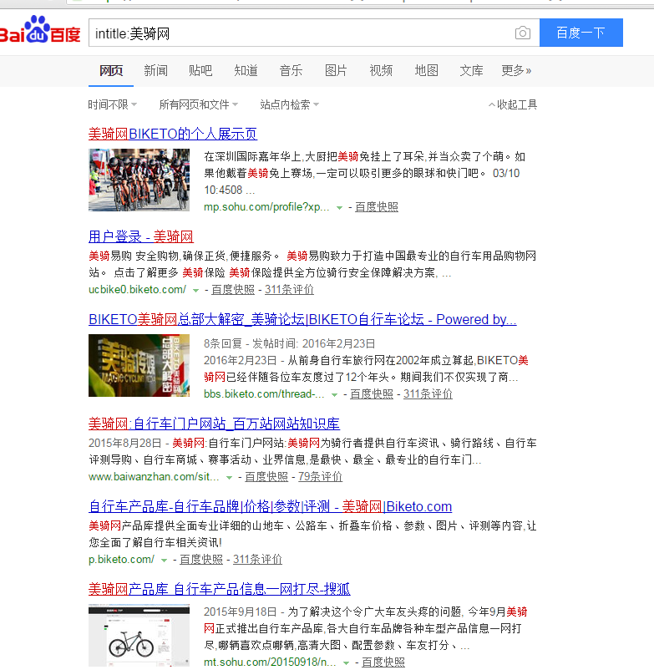Open the 时间不限 time filter dropdown
Viewport: 654px width, 670px height.
(112, 105)
